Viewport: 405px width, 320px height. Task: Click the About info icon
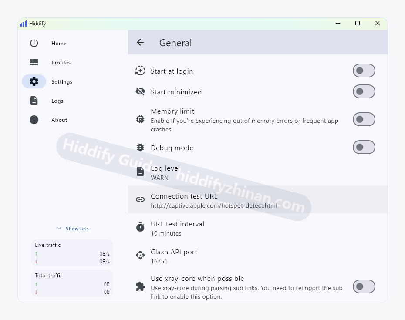34,120
